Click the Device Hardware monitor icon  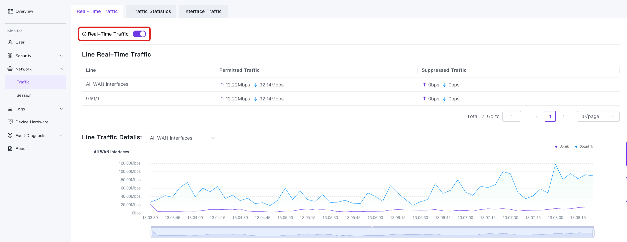[10, 122]
